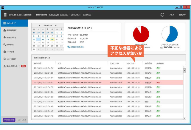Click scroll up arrow of event list
Screen dimensions: 191x130
click(184, 67)
